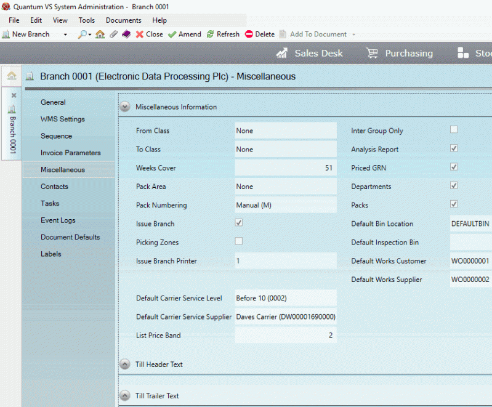Image resolution: width=492 pixels, height=407 pixels.
Task: Click the Delete toolbar button
Action: [260, 34]
